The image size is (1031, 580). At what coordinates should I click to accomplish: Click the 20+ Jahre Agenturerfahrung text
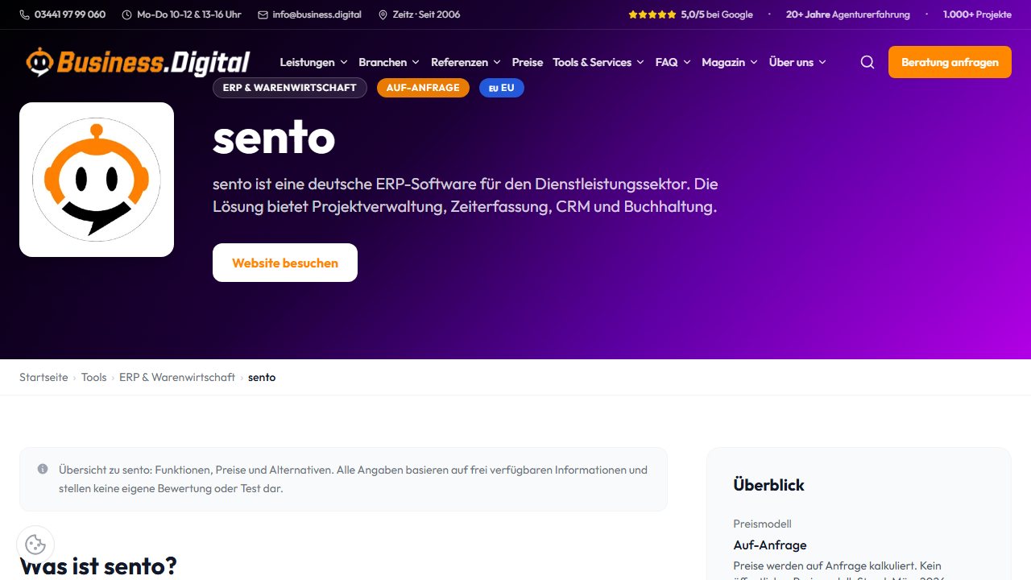[x=848, y=14]
